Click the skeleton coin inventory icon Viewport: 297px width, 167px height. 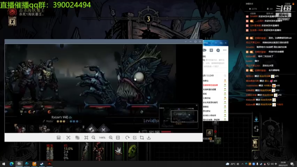tap(209, 132)
